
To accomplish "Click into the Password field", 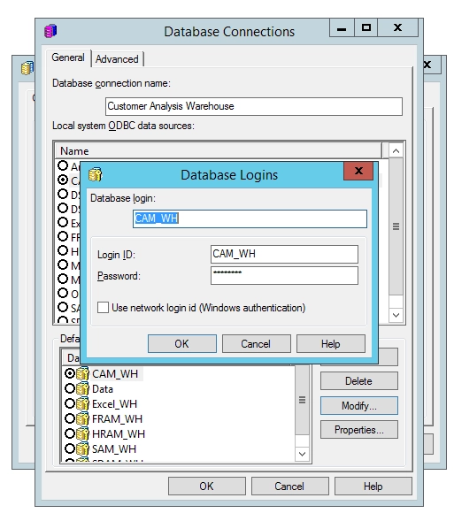I will pyautogui.click(x=284, y=275).
